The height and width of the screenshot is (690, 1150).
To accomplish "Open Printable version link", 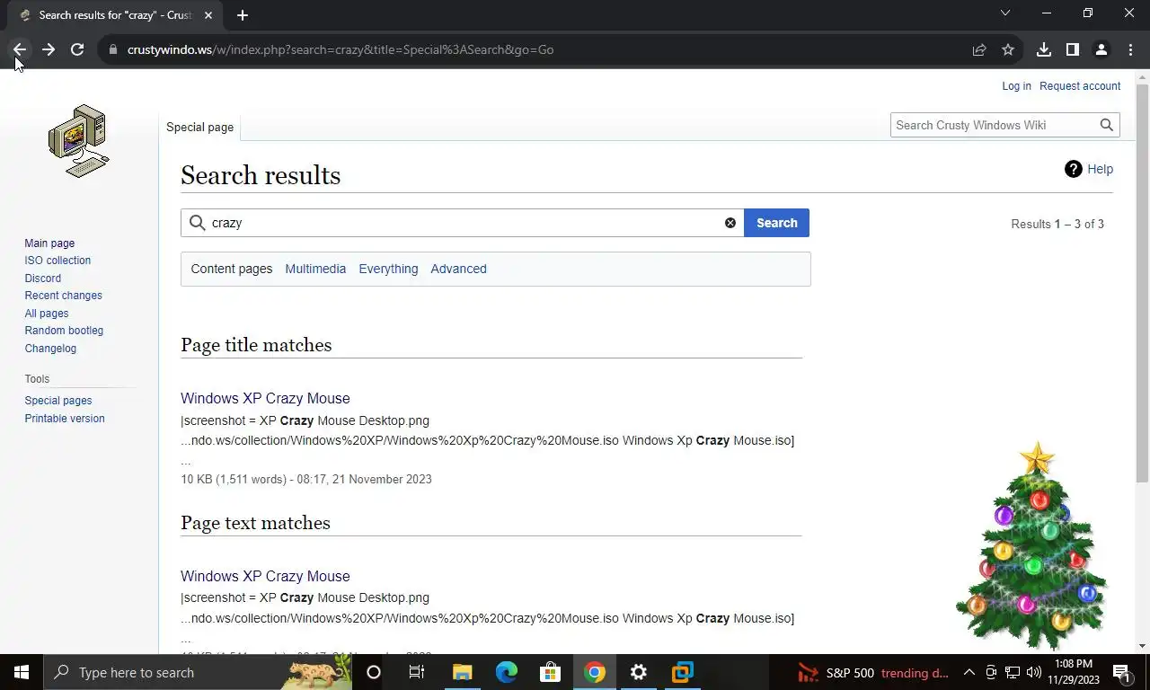I will (65, 419).
